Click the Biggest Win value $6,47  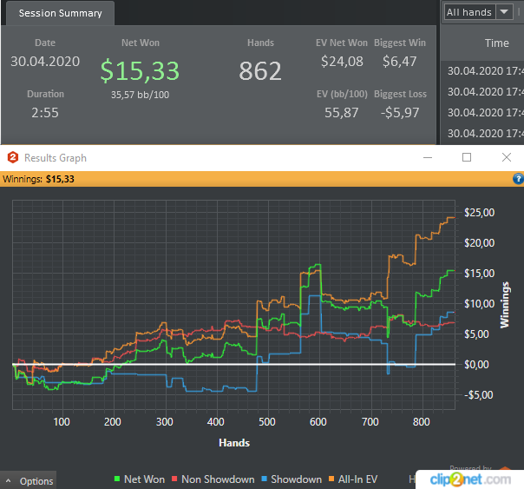coord(400,62)
